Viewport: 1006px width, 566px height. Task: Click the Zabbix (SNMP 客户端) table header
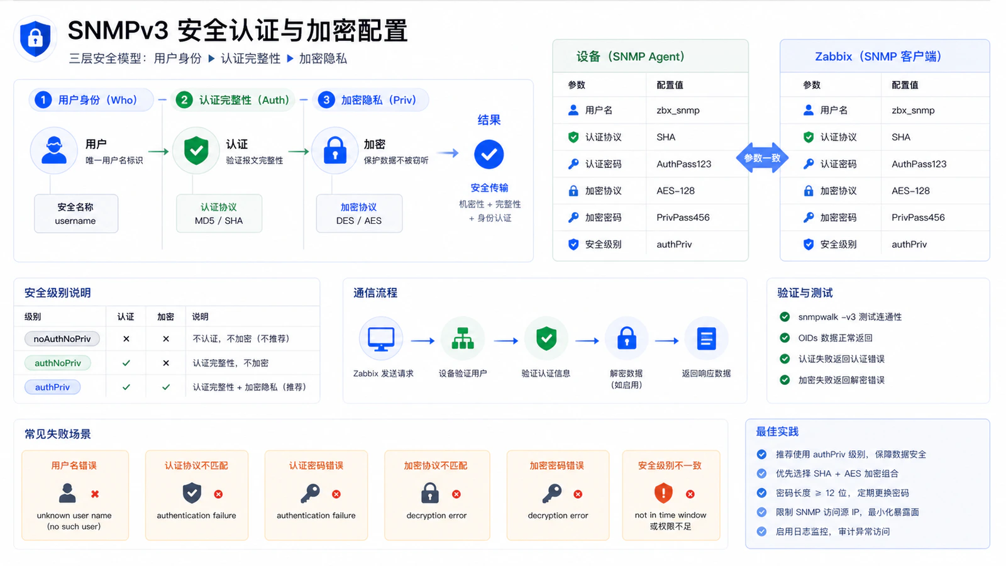click(x=885, y=57)
